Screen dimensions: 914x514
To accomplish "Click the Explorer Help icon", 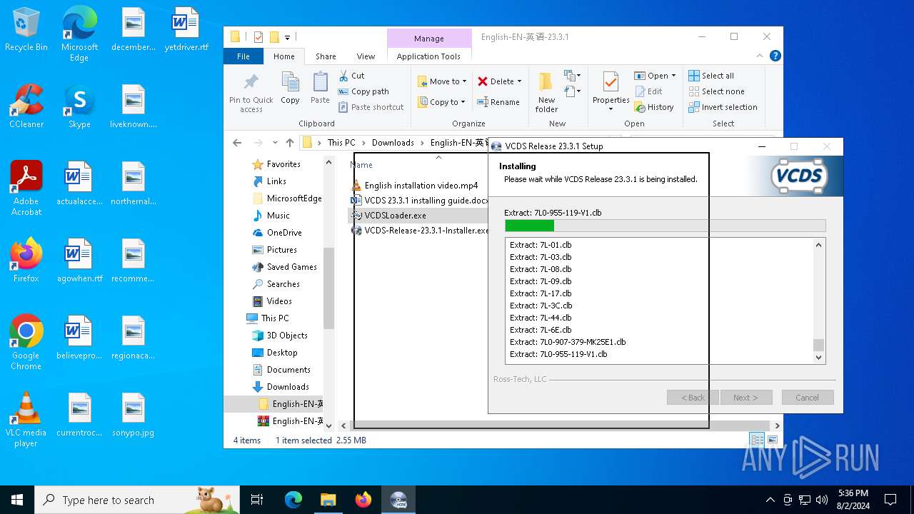I will 775,56.
